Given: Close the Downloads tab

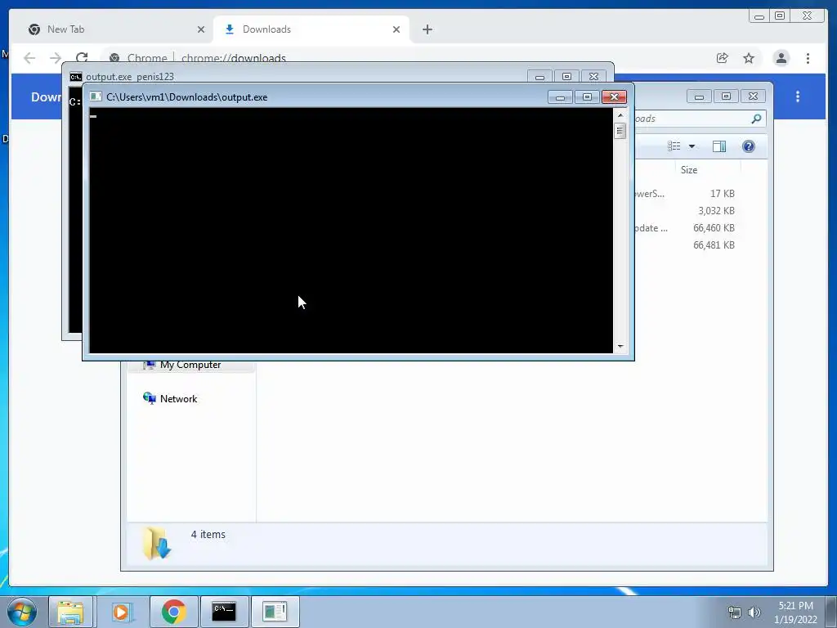Looking at the screenshot, I should [396, 29].
